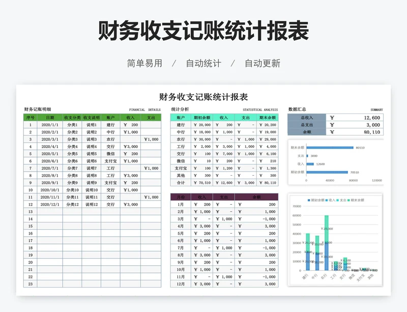Click the empty income cell in row 20
This screenshot has width=407, height=312.
coord(131,263)
